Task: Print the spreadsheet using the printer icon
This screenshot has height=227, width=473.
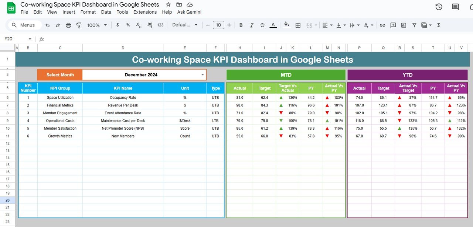Action: pyautogui.click(x=68, y=25)
